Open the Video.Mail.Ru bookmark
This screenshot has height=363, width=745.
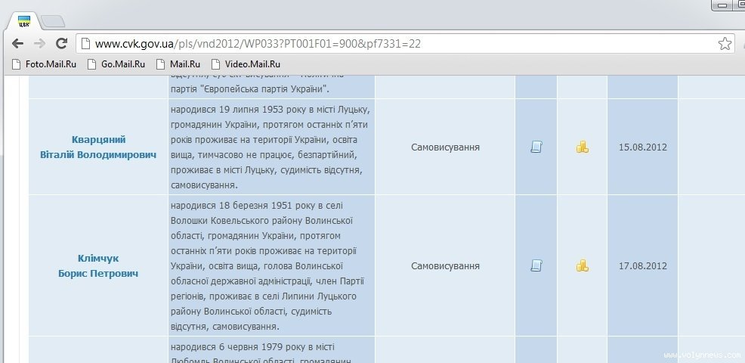point(245,64)
